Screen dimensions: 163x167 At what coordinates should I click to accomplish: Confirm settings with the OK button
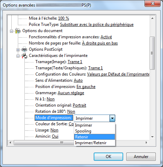[108, 157]
